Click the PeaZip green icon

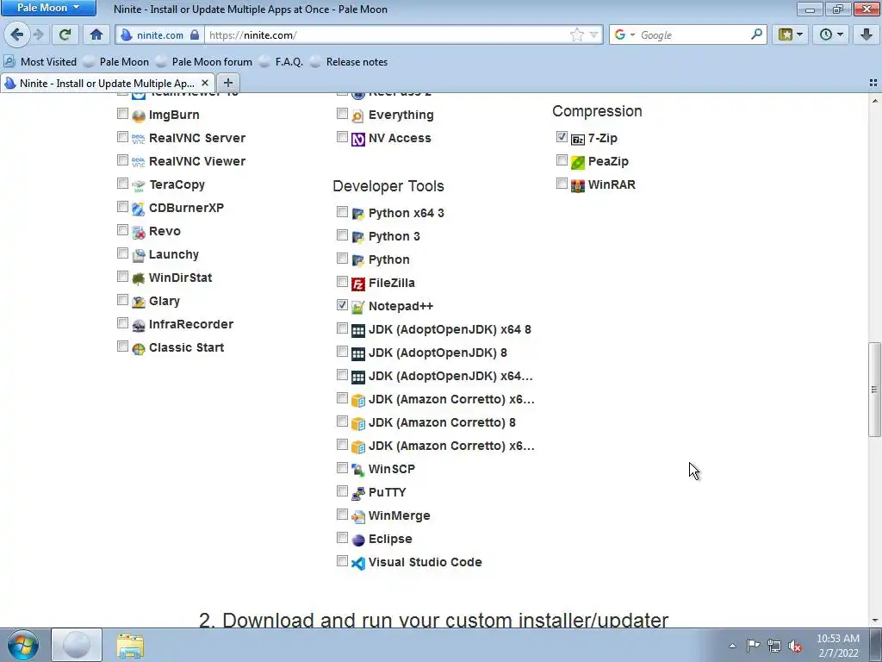[578, 162]
